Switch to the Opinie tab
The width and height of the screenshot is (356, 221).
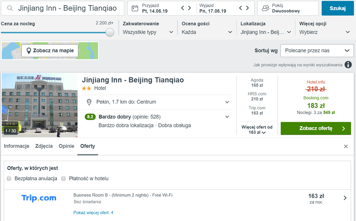pos(66,146)
